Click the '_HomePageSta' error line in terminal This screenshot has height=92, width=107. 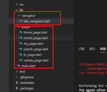(x=94, y=69)
